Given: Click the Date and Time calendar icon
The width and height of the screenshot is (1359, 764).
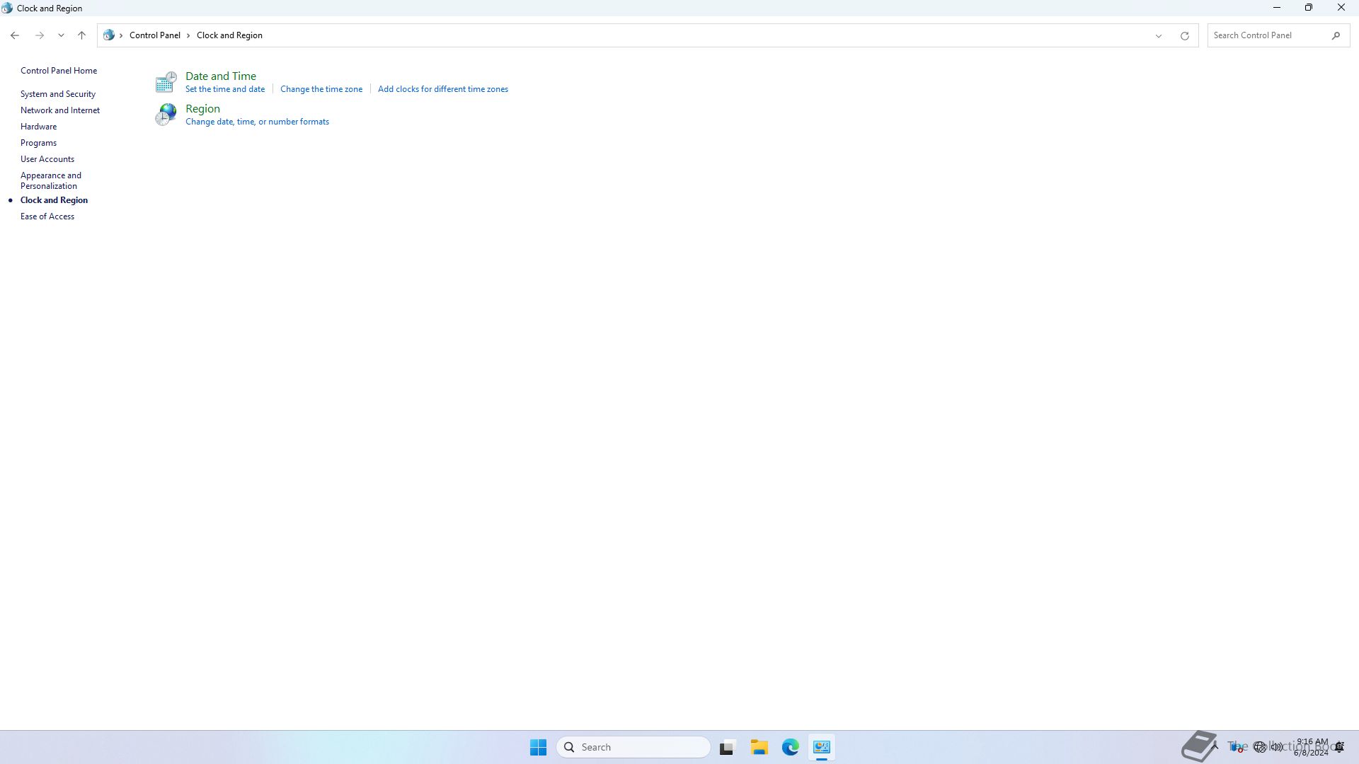Looking at the screenshot, I should coord(166,82).
